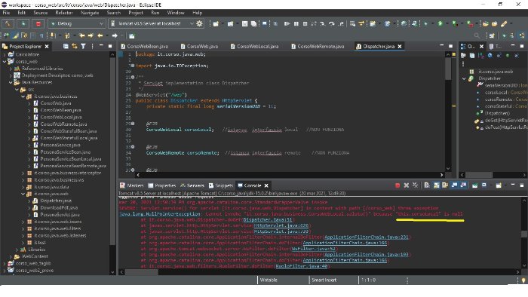Expand the WebContent folder node

(11, 256)
